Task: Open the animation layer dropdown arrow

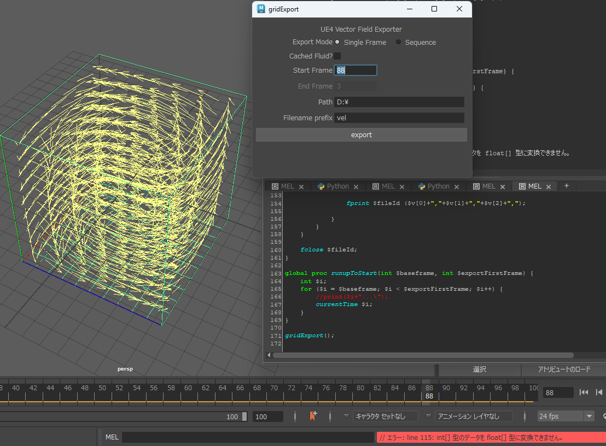Action: (x=427, y=416)
